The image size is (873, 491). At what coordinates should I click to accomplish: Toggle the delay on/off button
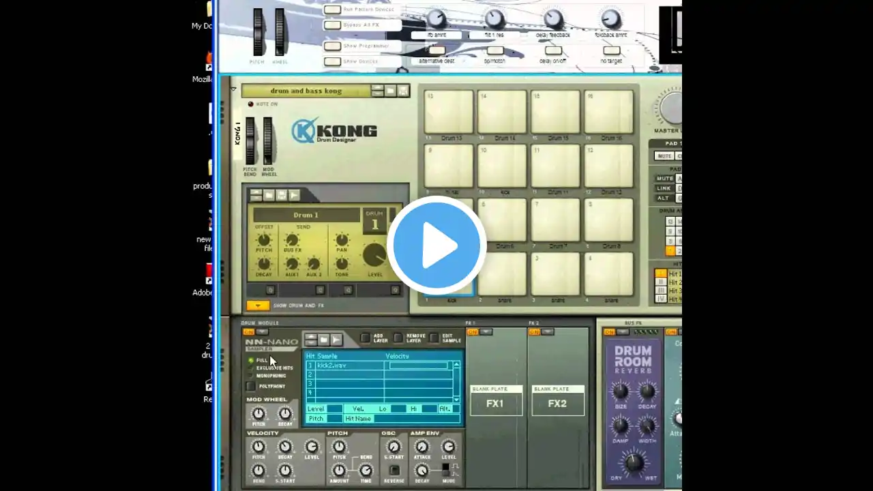[x=553, y=50]
